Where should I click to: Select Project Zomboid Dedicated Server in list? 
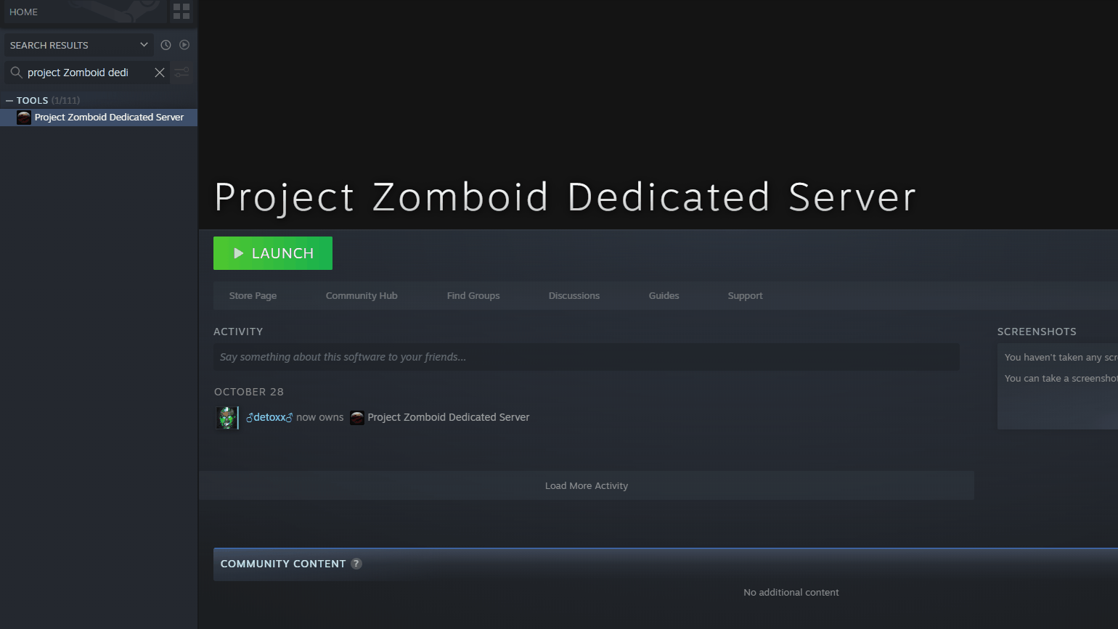(x=109, y=118)
